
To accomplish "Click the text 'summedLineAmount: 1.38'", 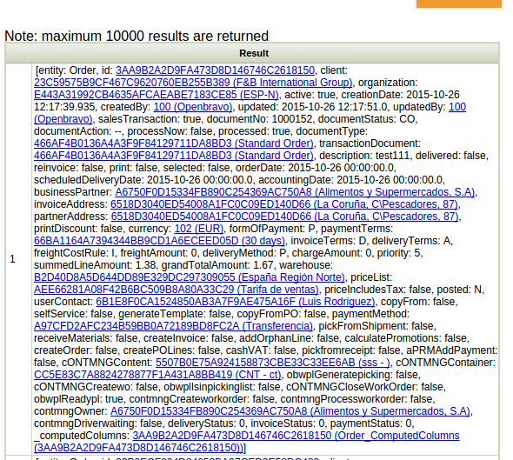I will tap(95, 265).
